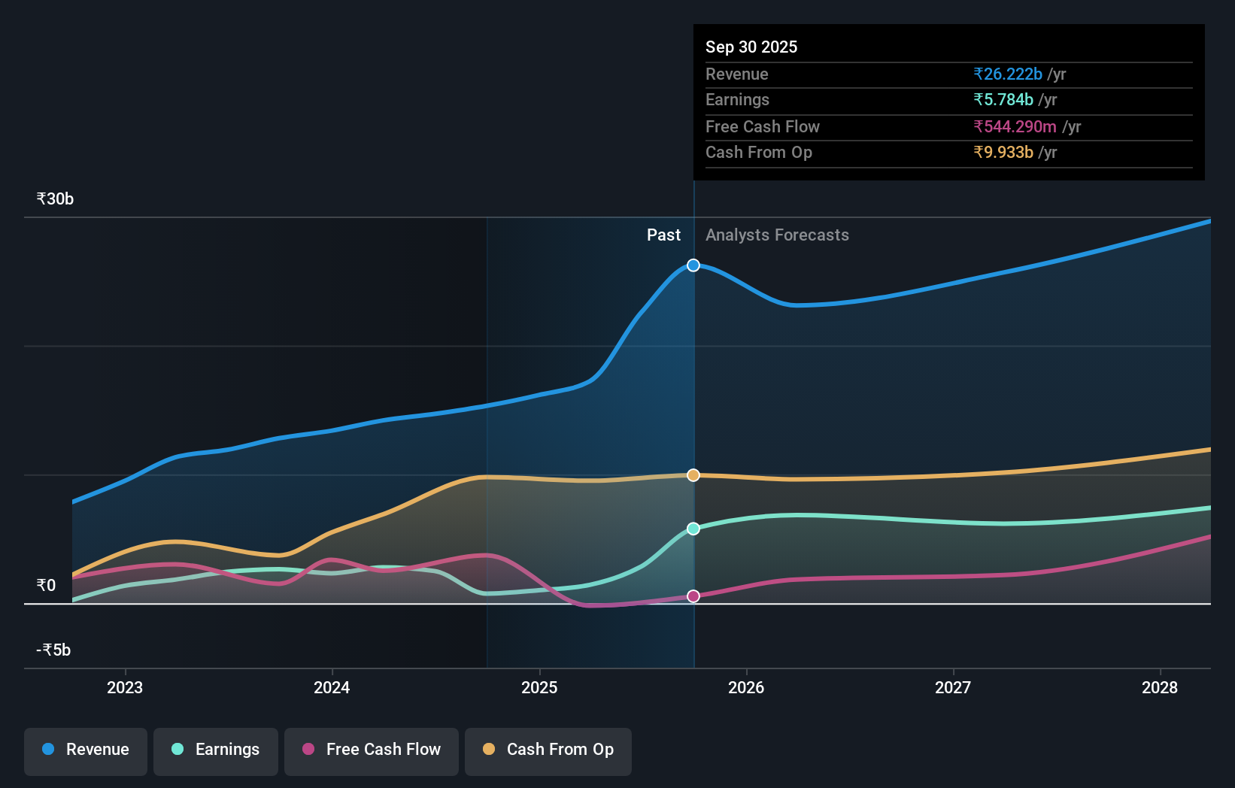Image resolution: width=1235 pixels, height=788 pixels.
Task: Hide the Free Cash Flow line
Action: [371, 750]
